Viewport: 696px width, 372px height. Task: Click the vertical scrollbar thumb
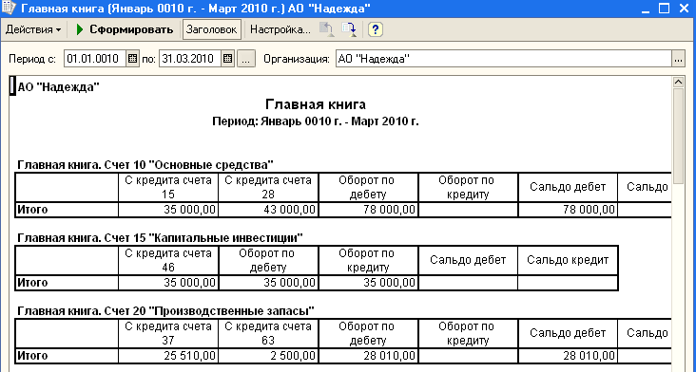point(678,136)
